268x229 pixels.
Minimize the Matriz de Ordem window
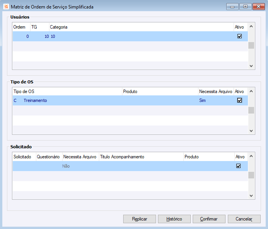pyautogui.click(x=232, y=7)
